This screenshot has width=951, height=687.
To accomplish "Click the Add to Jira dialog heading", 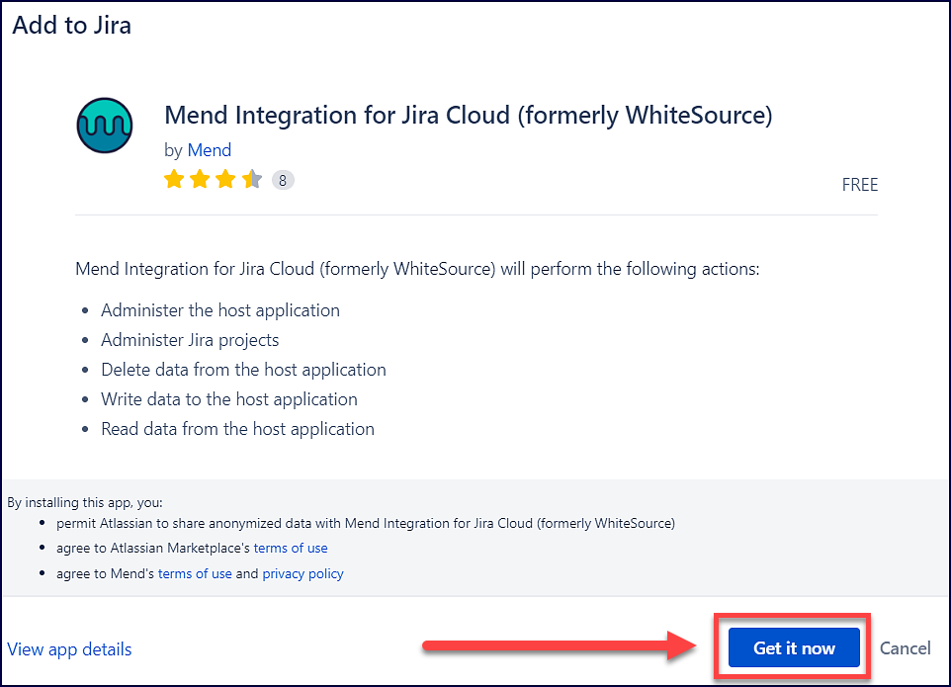I will tap(71, 26).
